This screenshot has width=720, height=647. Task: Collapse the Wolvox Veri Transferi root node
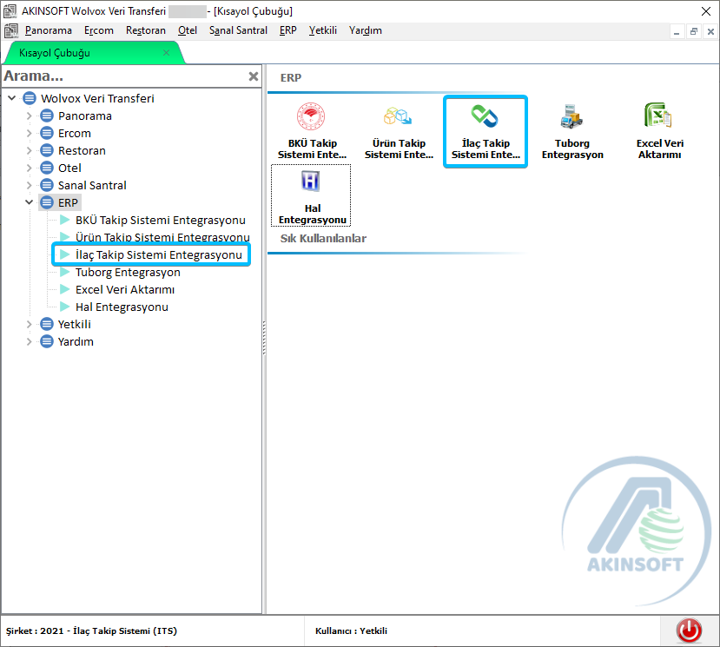[x=12, y=98]
